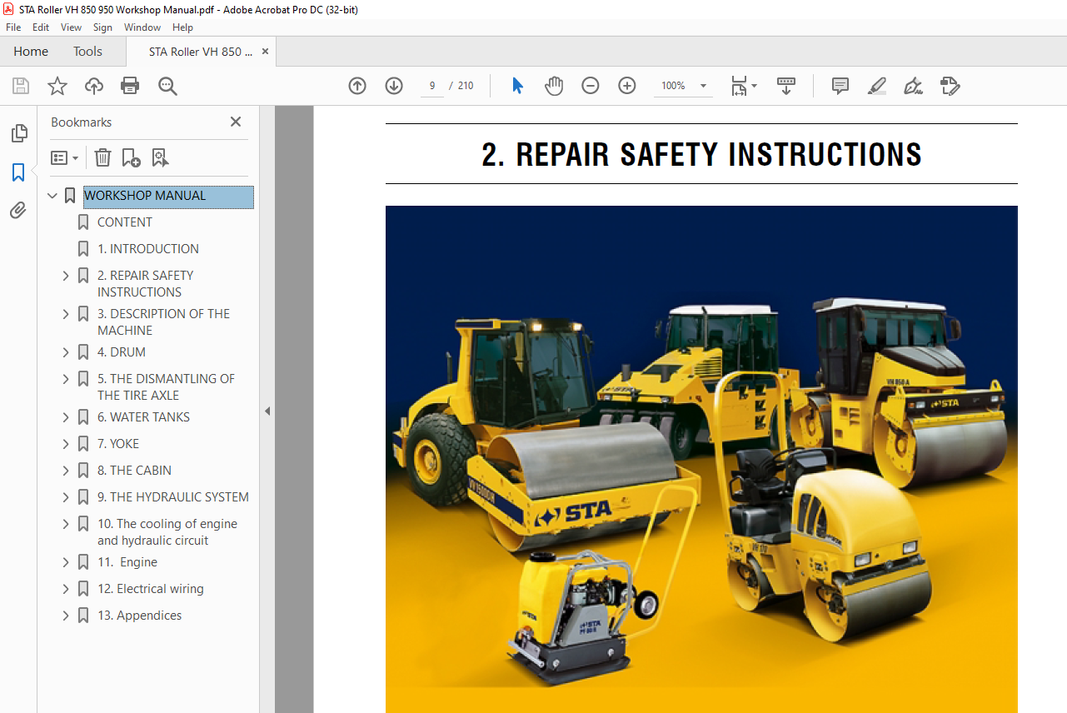
Task: Go to 12. Electrical wiring bookmark
Action: coord(151,589)
